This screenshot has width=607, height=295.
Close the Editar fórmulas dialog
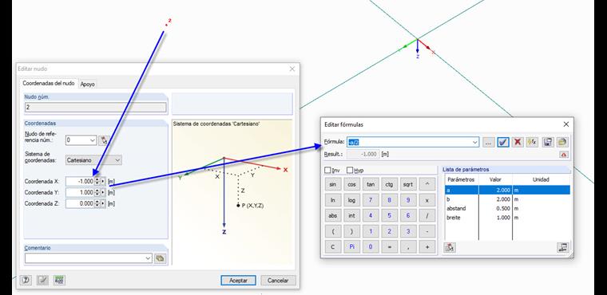(x=566, y=124)
